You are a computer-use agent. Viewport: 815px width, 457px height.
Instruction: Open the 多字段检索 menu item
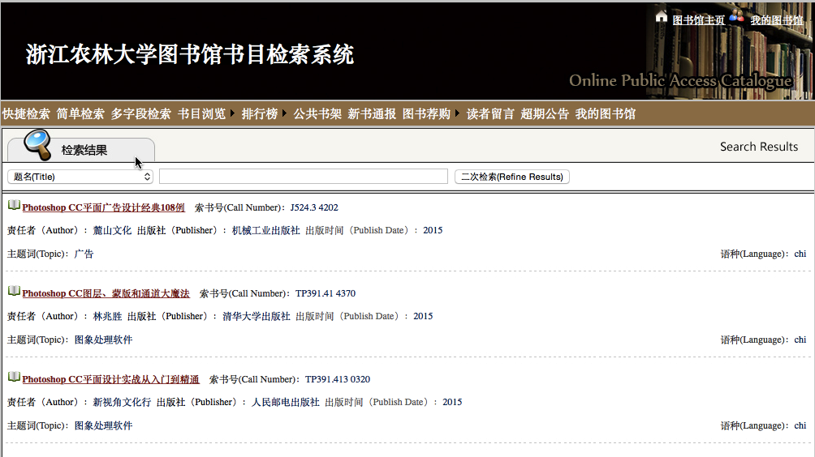click(x=141, y=114)
